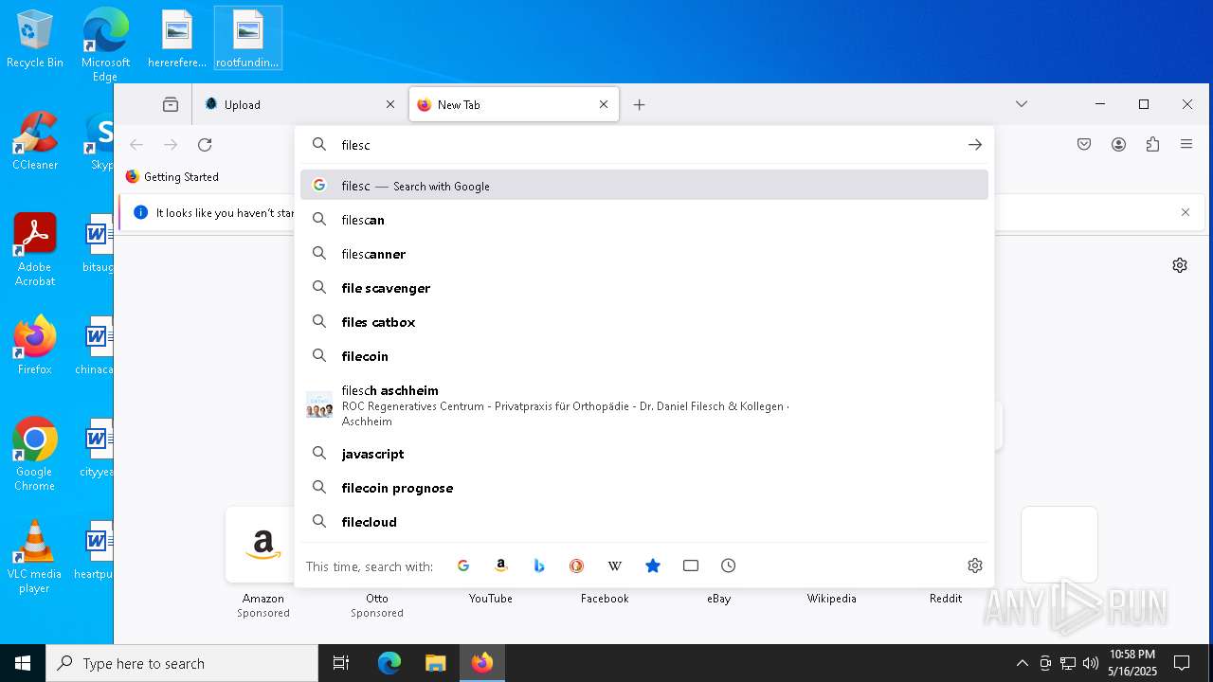
Task: Select the CCleaner desktop icon
Action: [35, 140]
